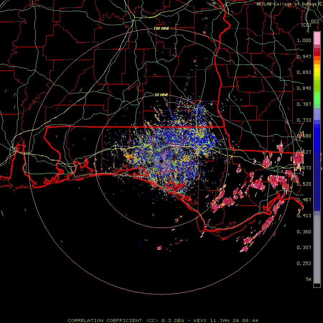This screenshot has width=323, height=323.
Task: Click the Correlation Coefficient KEVX caption at bottom
Action: coord(163,320)
